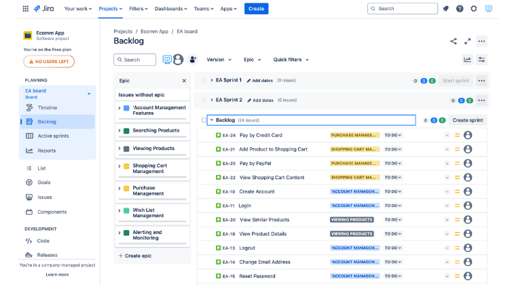Open the Filters menu
This screenshot has width=516, height=285.
pyautogui.click(x=139, y=9)
